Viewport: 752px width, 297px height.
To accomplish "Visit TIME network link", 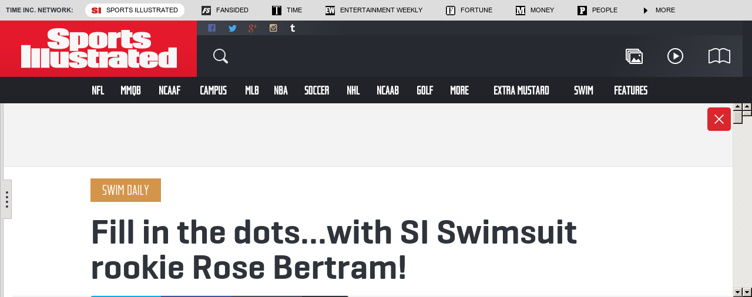I will pyautogui.click(x=287, y=10).
